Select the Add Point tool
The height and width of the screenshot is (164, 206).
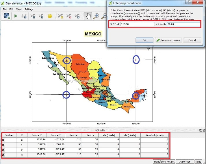point(61,16)
